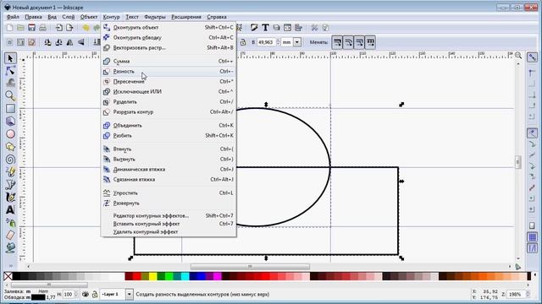
Task: Click the Print document icon
Action: [43, 28]
